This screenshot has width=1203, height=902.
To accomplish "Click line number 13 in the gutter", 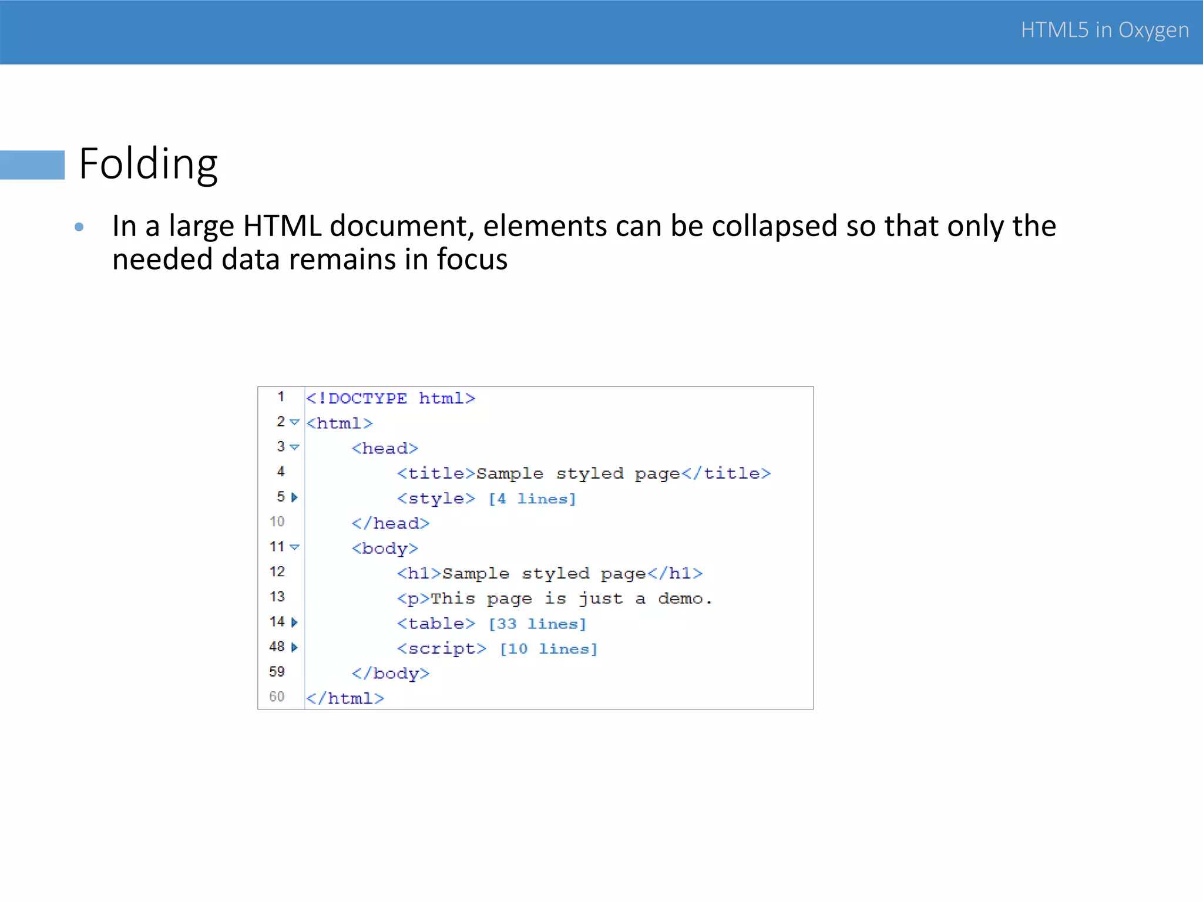I will [277, 597].
